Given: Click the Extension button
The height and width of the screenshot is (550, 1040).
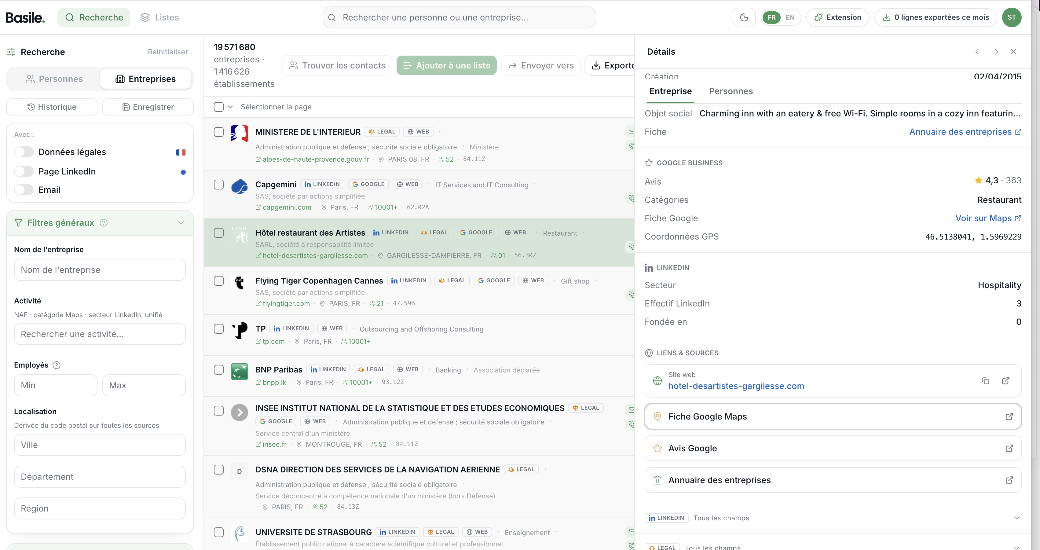Looking at the screenshot, I should pyautogui.click(x=837, y=17).
